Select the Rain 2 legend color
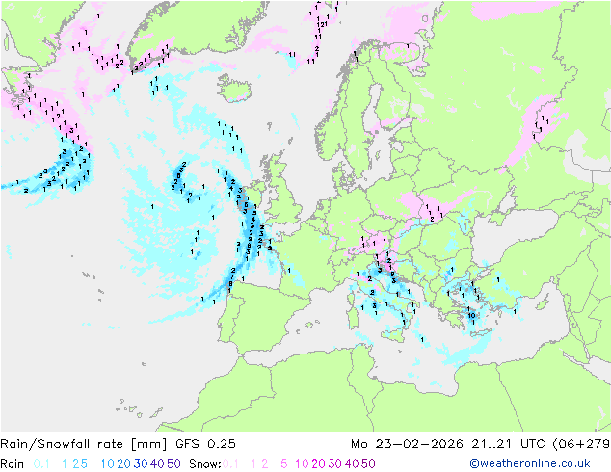Viewport: 611px width, 472px height. pyautogui.click(x=75, y=464)
